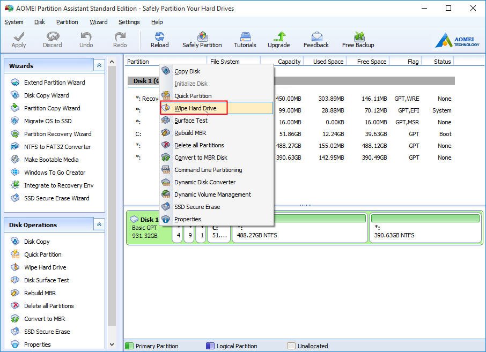The width and height of the screenshot is (486, 352).
Task: Open the Settings menu
Action: pyautogui.click(x=129, y=22)
